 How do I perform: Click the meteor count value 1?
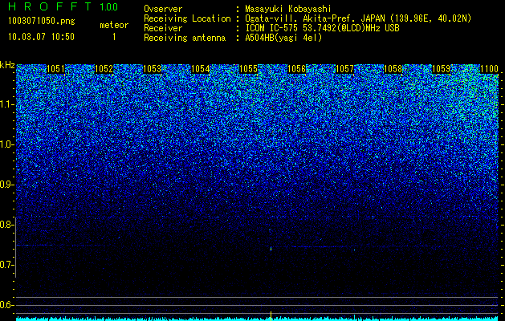(x=114, y=37)
